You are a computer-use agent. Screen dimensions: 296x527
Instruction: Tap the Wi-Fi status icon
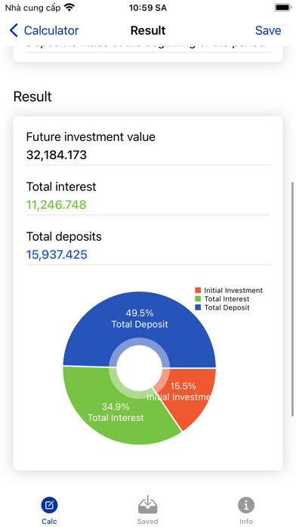pyautogui.click(x=69, y=8)
